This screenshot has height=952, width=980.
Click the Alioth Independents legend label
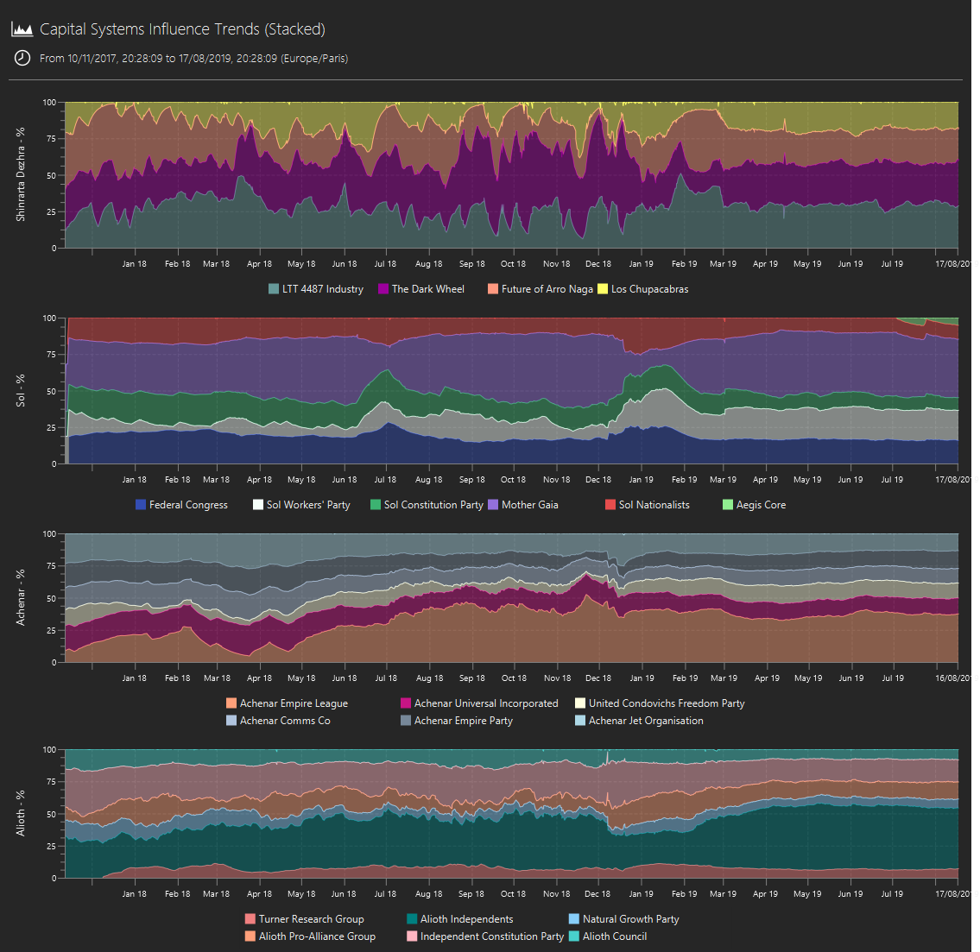(467, 919)
